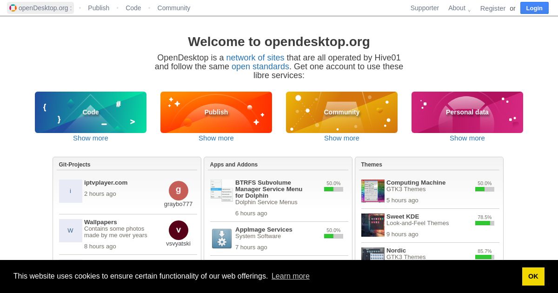This screenshot has width=558, height=293.
Task: Click the 'Dolphin Service Menus' category text
Action: 266,202
